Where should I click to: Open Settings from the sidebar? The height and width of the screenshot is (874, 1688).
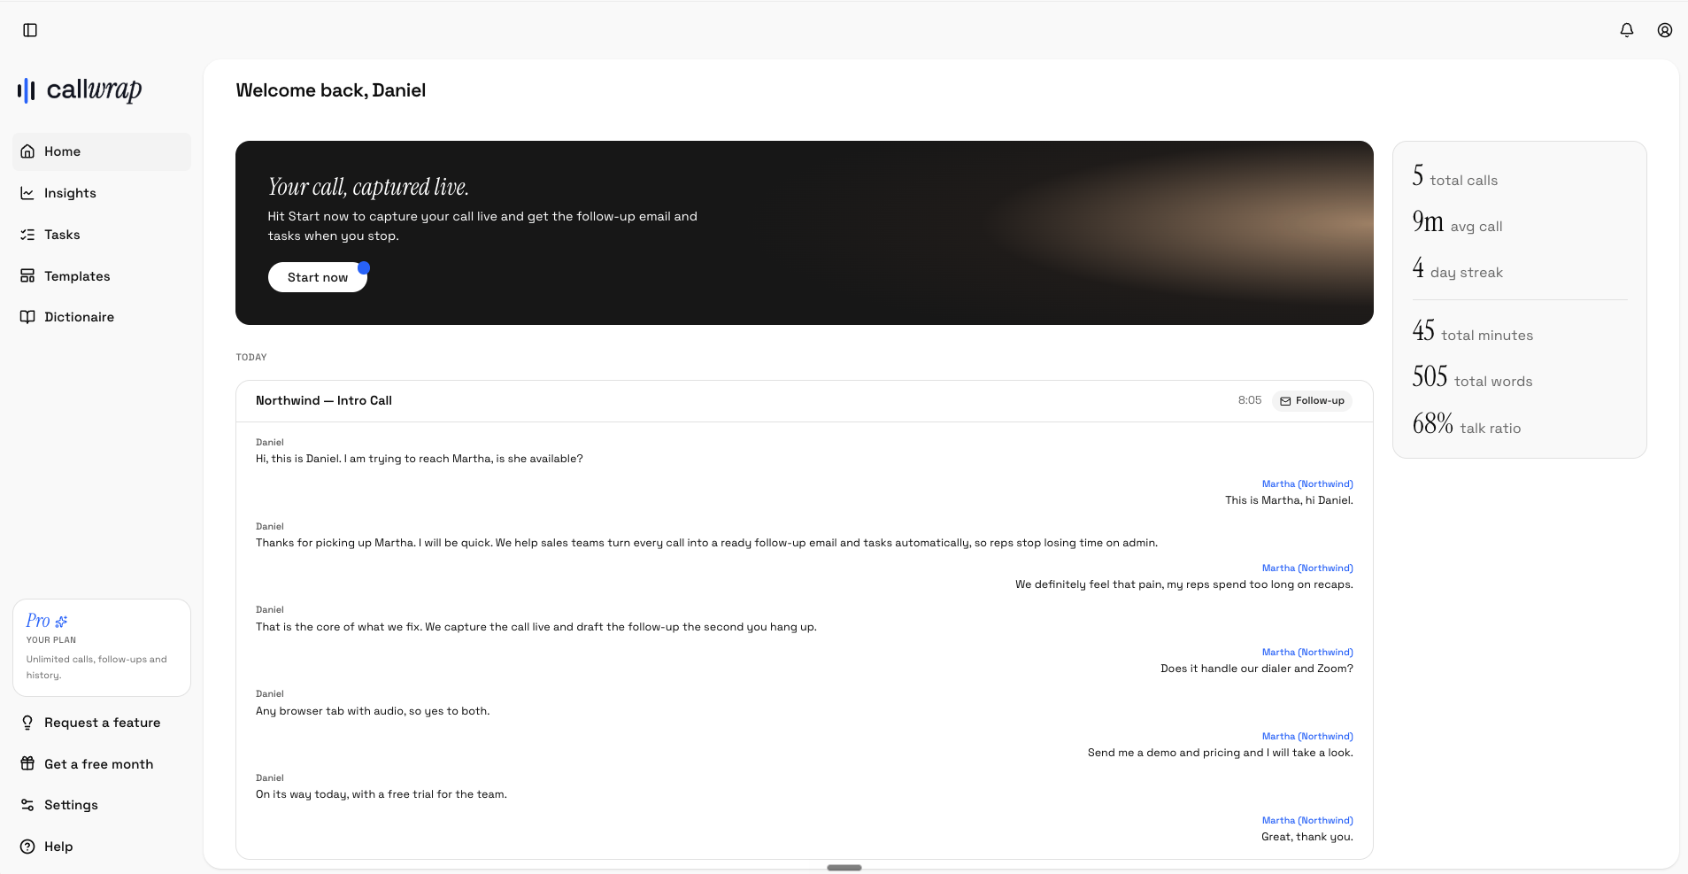(102, 805)
